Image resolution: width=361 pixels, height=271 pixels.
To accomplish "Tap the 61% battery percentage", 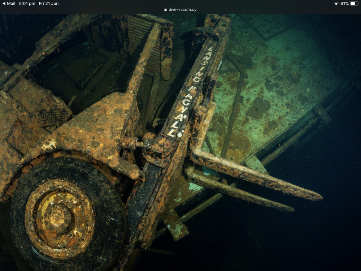I will [x=344, y=4].
